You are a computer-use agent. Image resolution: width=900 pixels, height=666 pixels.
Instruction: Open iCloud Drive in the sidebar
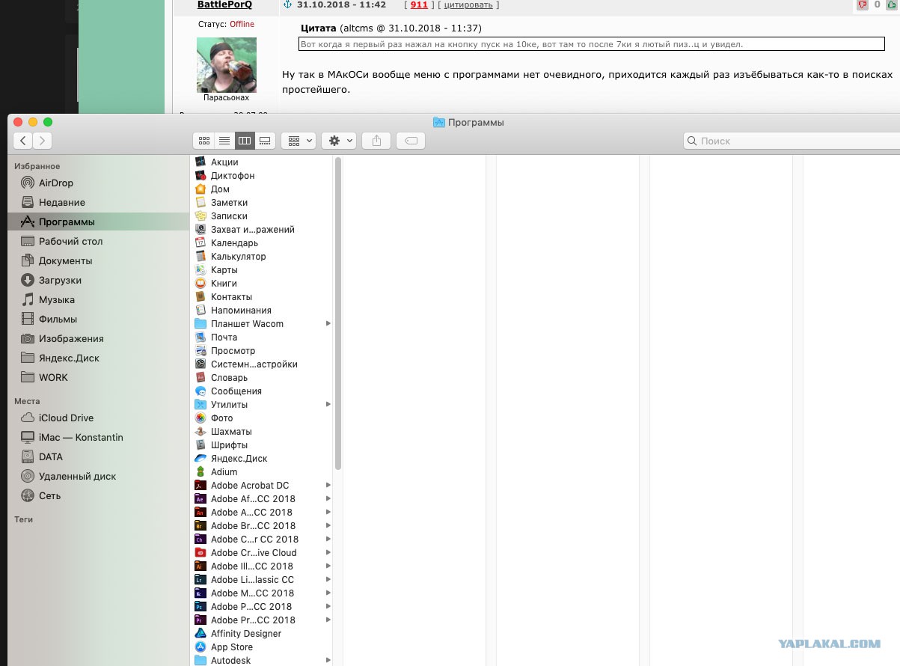(98, 418)
